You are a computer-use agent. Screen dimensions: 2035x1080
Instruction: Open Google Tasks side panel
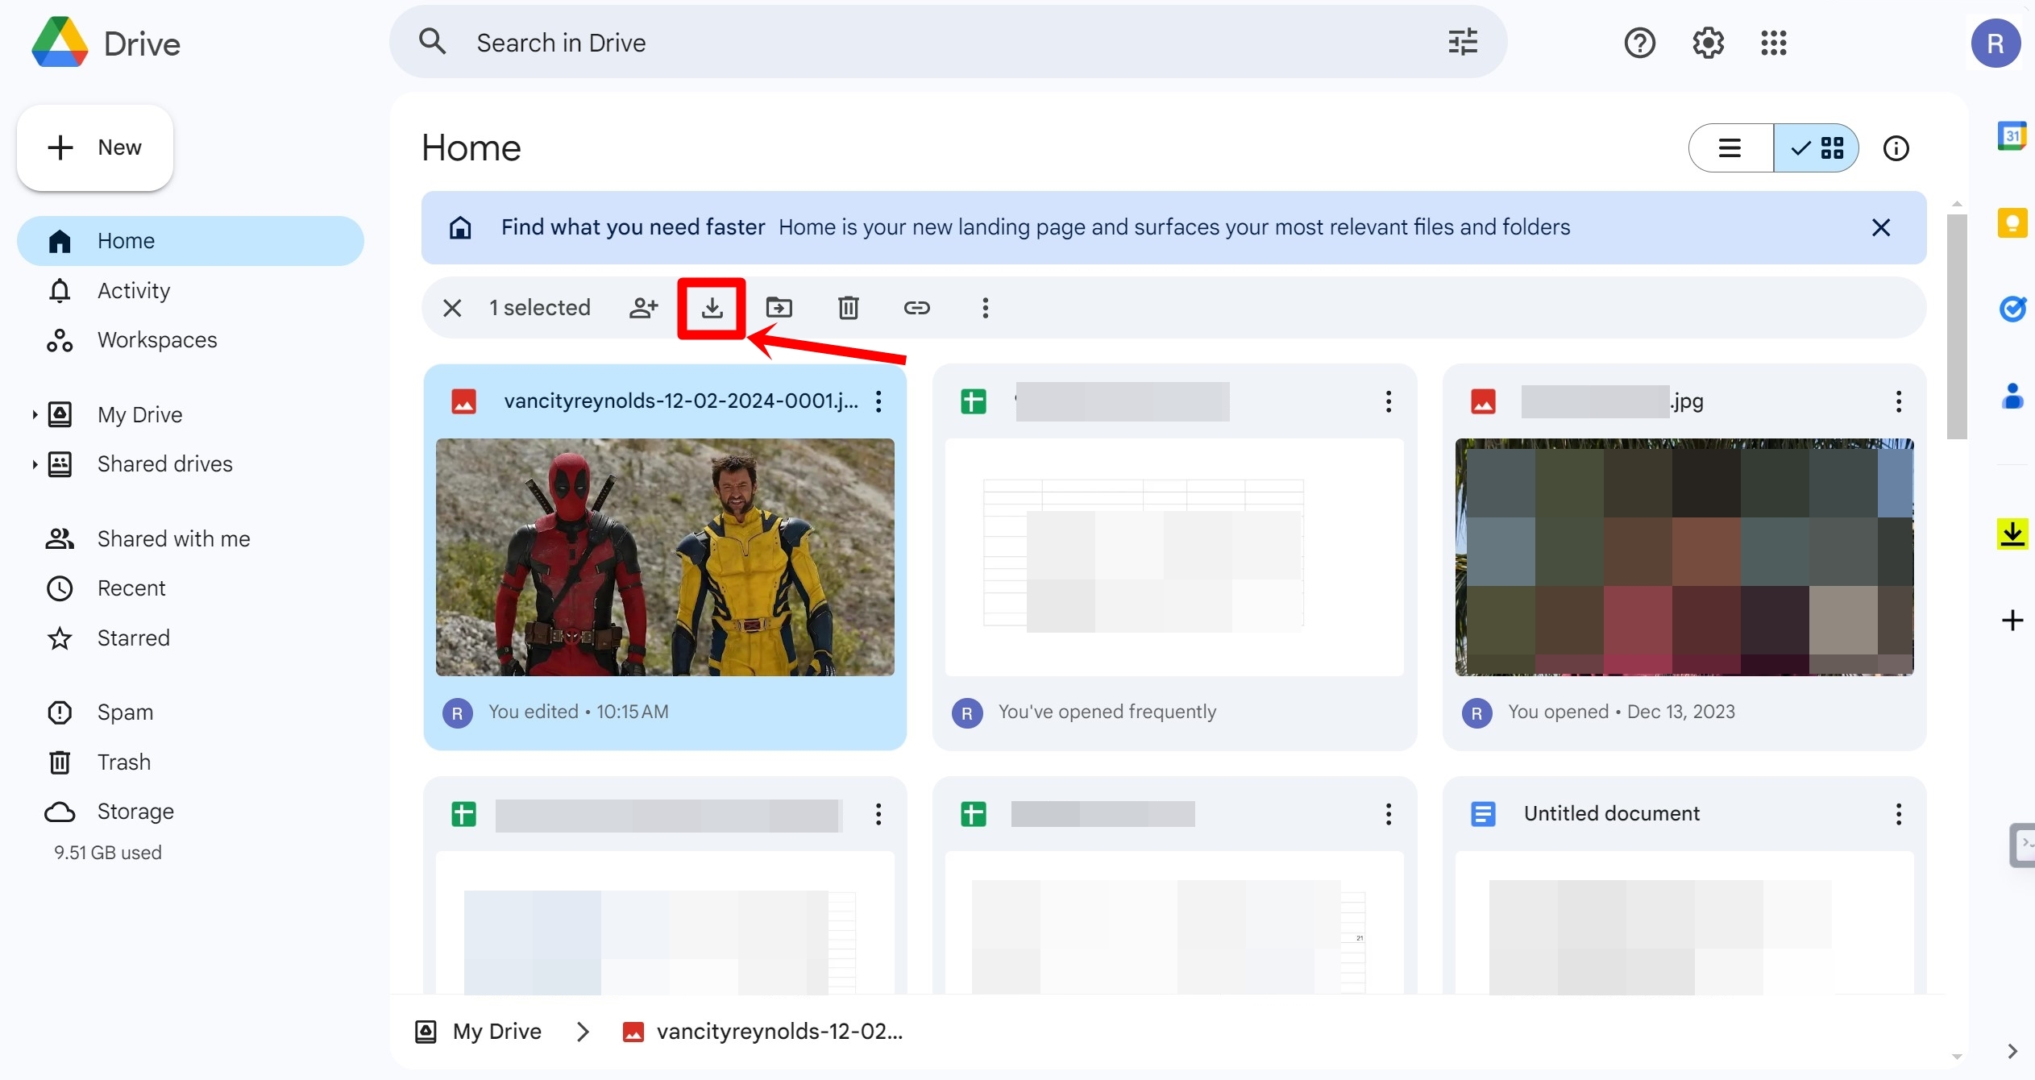pos(2012,309)
